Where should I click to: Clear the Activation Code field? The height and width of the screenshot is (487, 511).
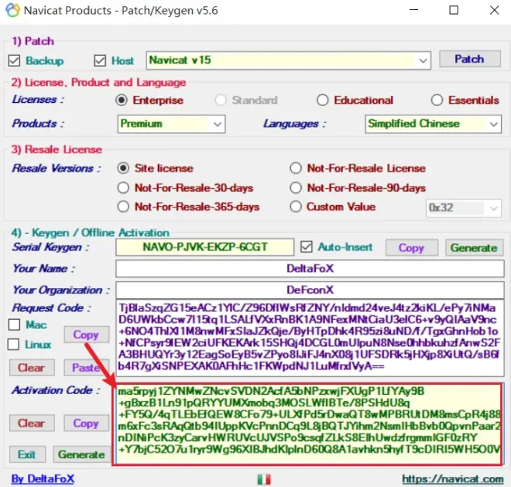click(x=32, y=423)
